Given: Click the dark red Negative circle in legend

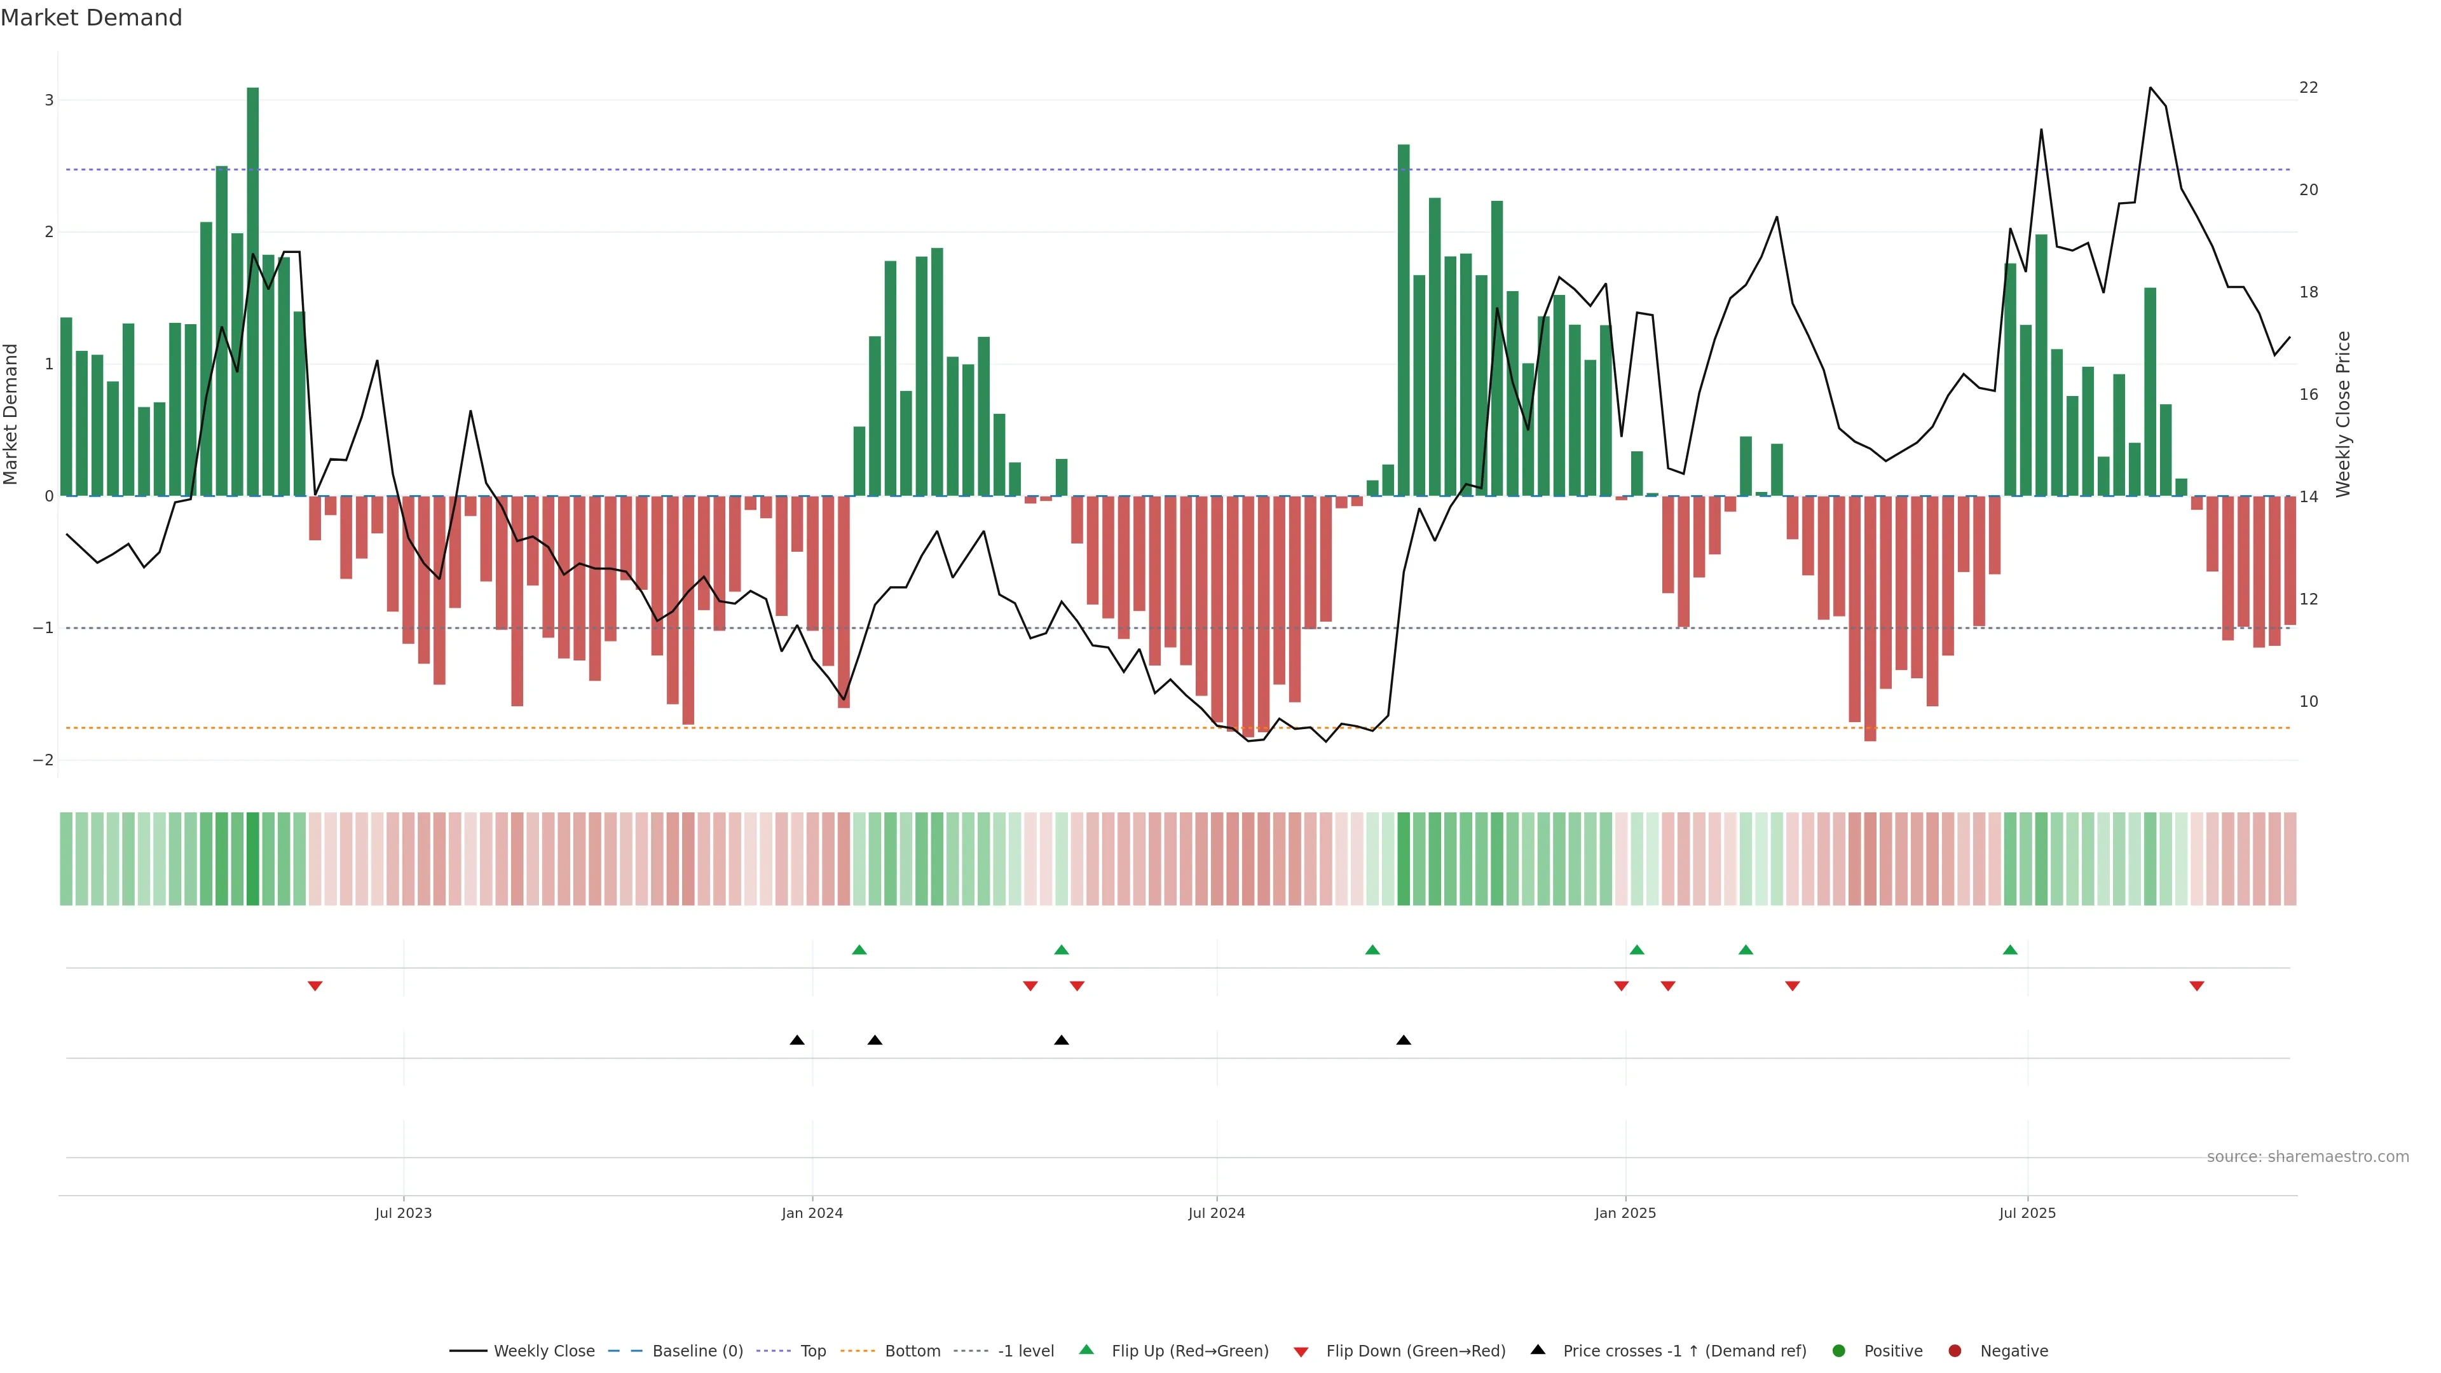Looking at the screenshot, I should pos(1955,1350).
